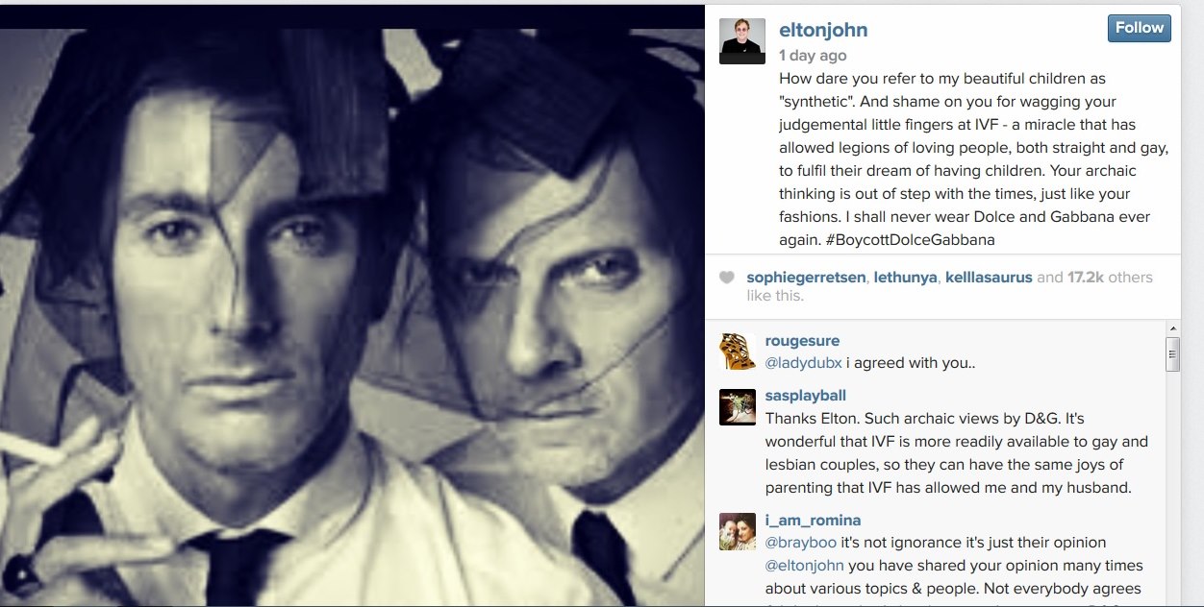Open kelllasaurus's profile from likes

[989, 278]
